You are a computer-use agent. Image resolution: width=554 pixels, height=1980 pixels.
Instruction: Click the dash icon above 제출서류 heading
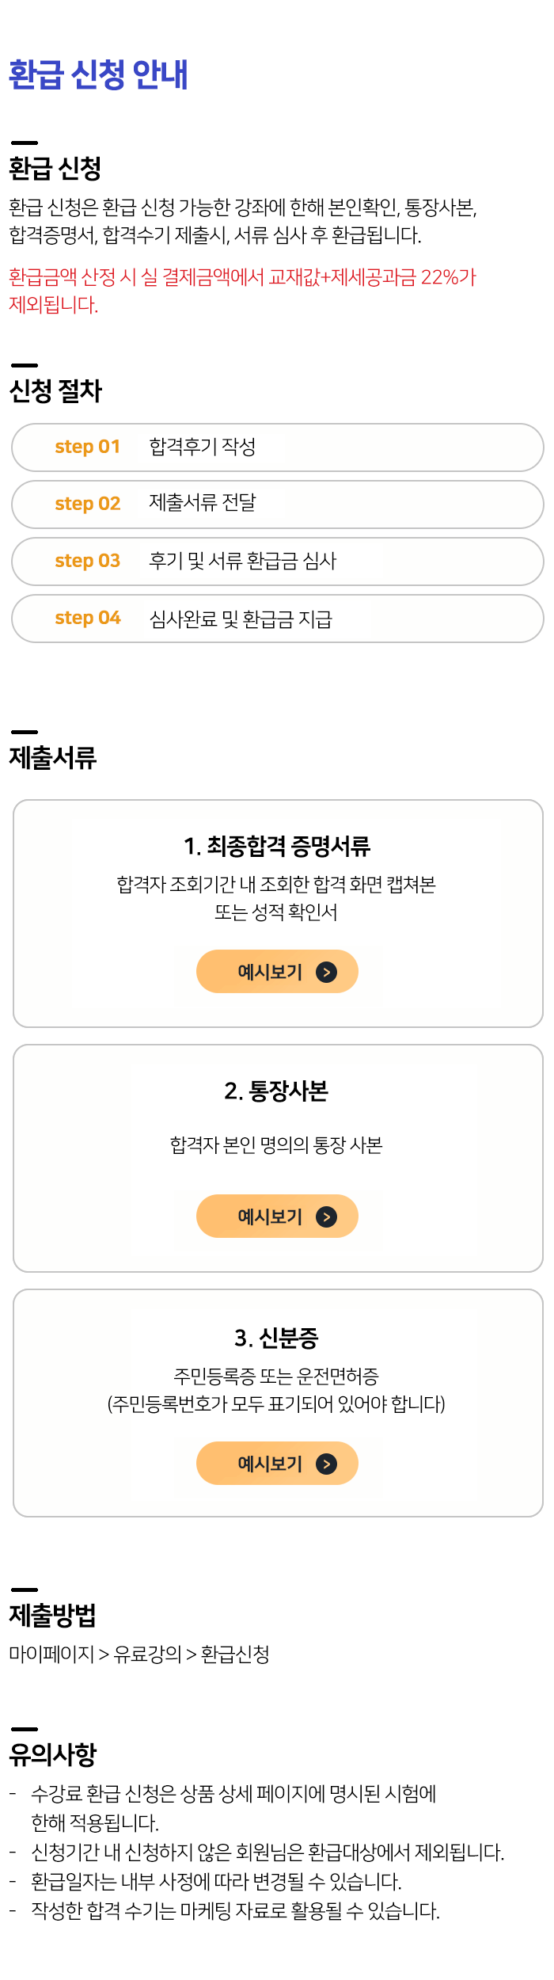tap(23, 733)
